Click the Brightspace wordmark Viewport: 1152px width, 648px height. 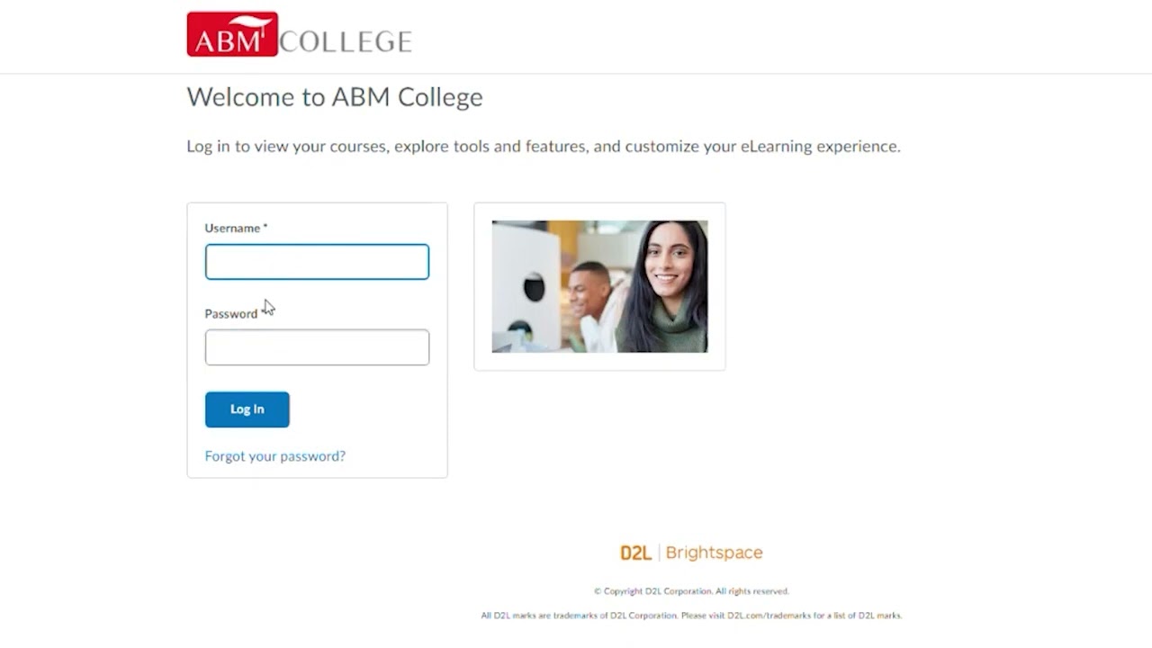(x=714, y=552)
